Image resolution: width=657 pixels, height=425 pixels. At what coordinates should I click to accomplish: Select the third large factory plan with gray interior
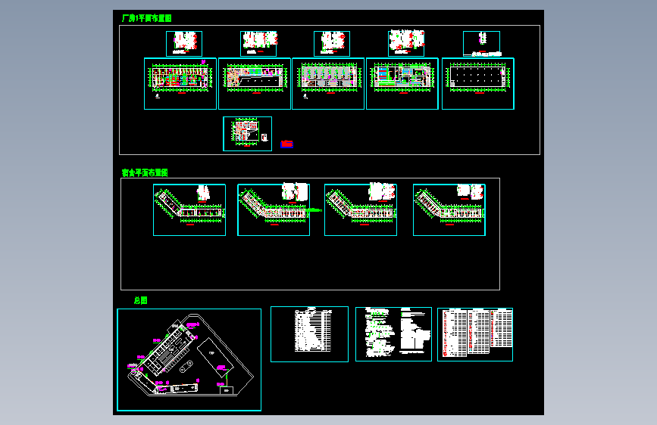(x=328, y=84)
